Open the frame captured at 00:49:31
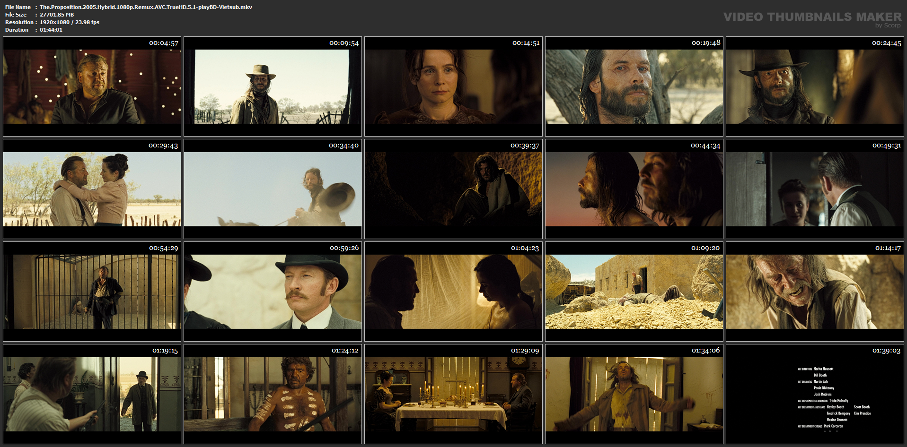Image resolution: width=907 pixels, height=447 pixels. tap(815, 189)
